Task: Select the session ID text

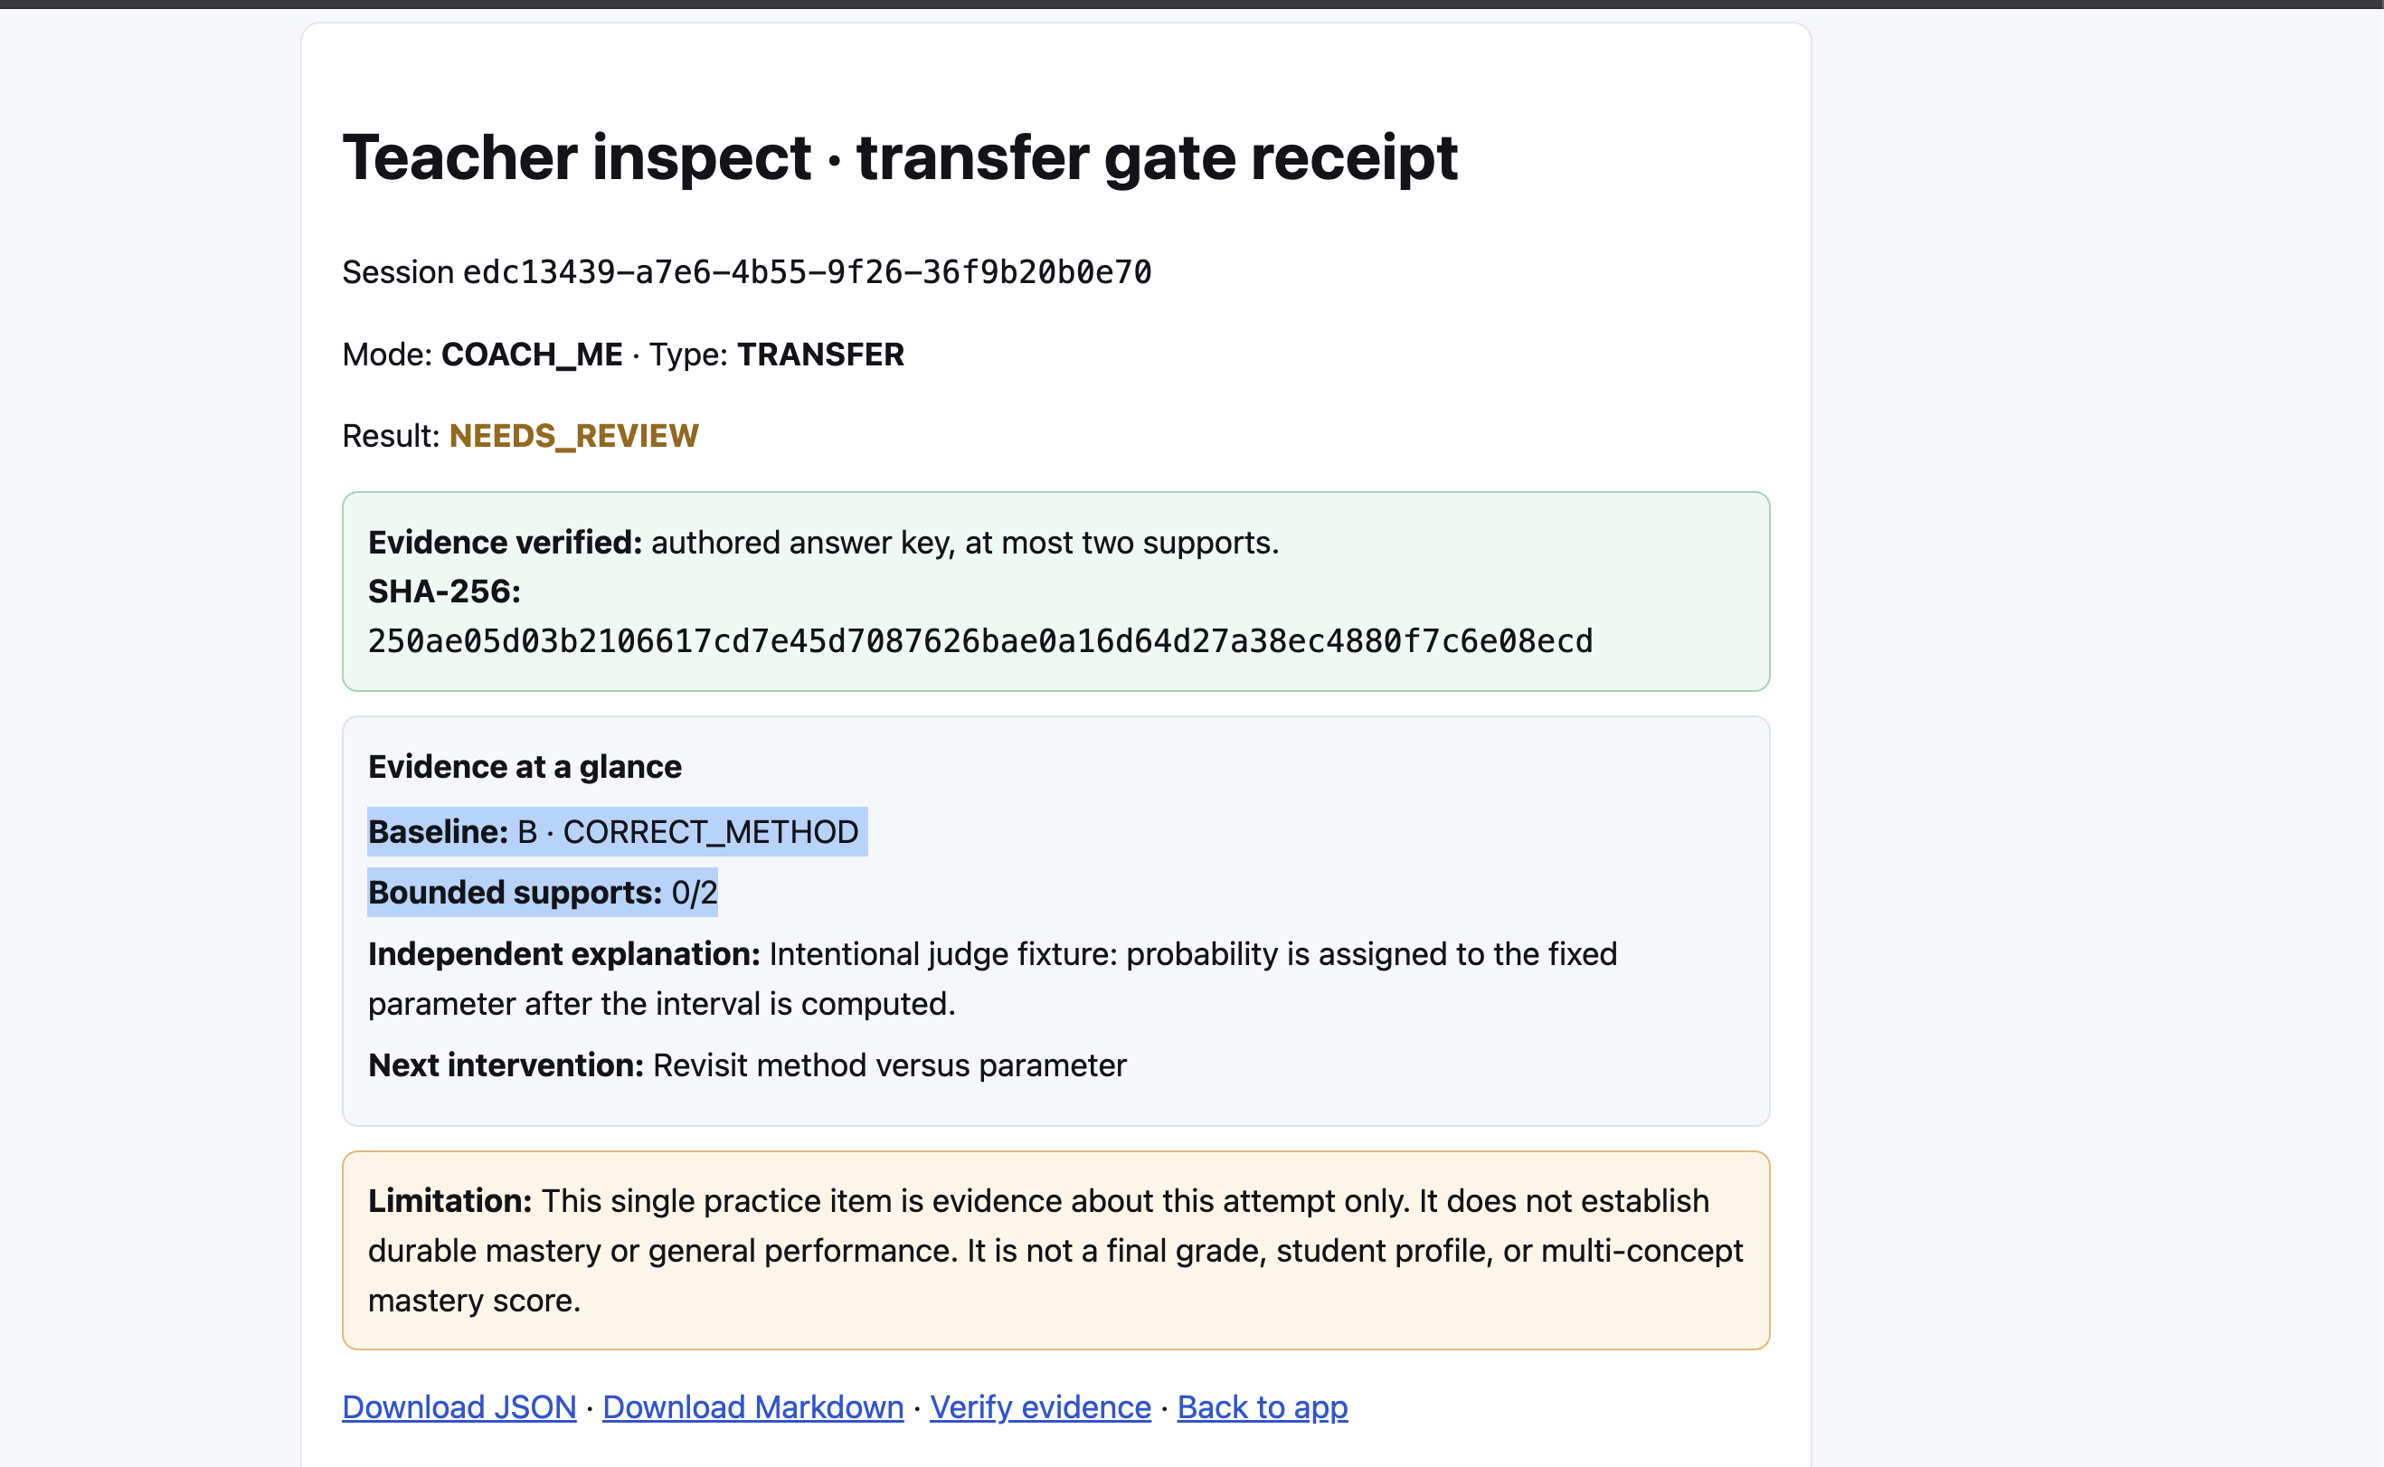Action: [x=807, y=271]
